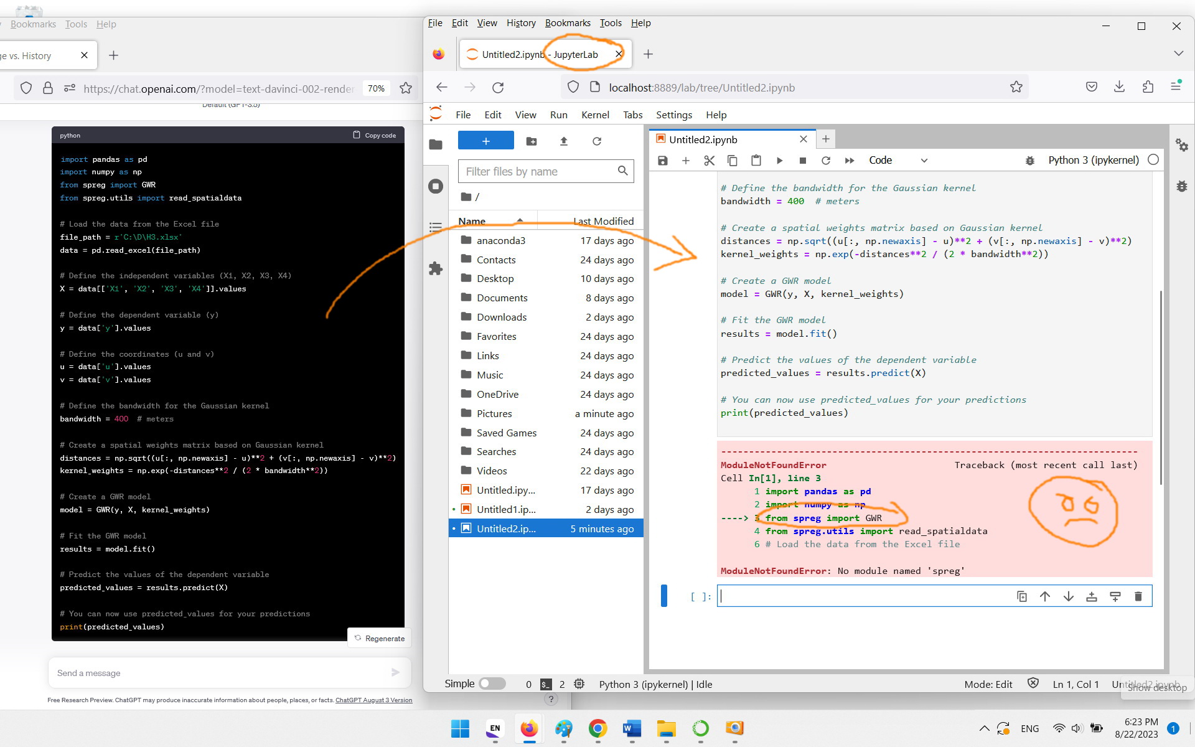Screen dimensions: 1195x747
Task: Toggle Name column sort order arrow
Action: tap(521, 220)
